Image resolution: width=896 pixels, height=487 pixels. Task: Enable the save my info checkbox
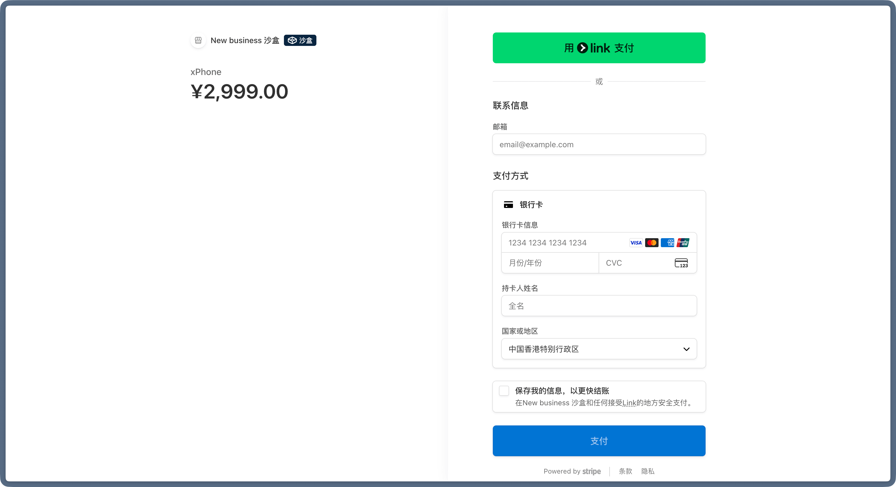point(504,391)
